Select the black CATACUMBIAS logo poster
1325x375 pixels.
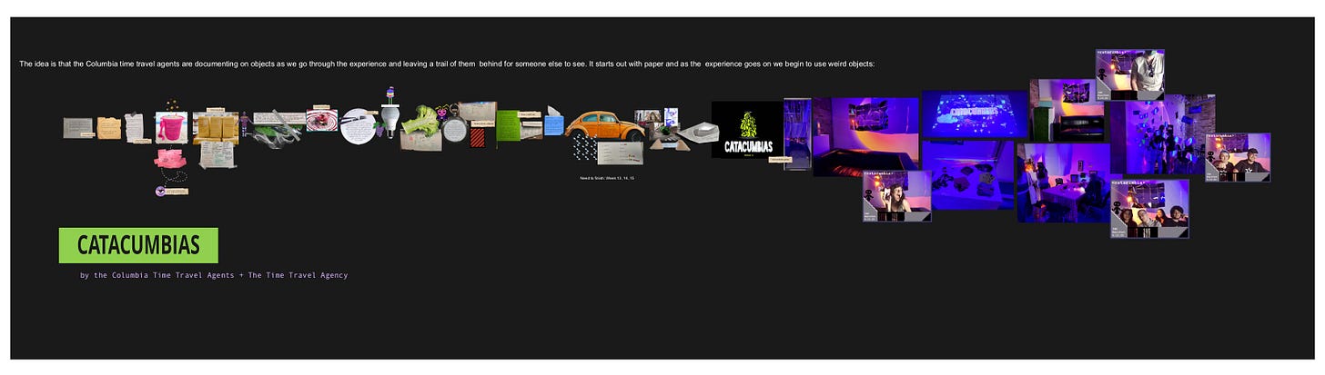pyautogui.click(x=747, y=130)
